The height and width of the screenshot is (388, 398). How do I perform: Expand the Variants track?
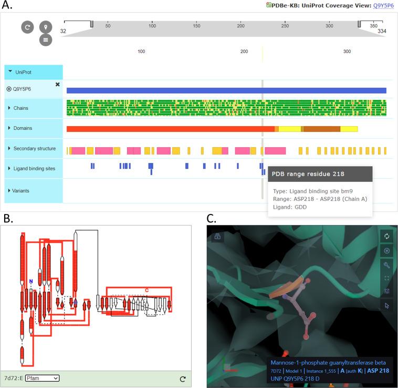(9, 190)
